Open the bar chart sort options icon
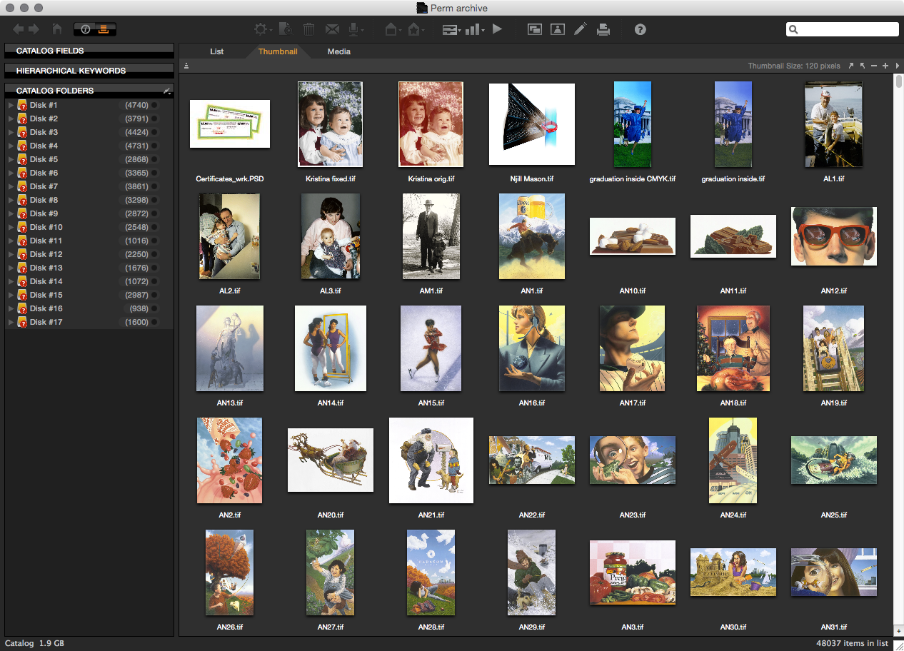Image resolution: width=904 pixels, height=651 pixels. coord(473,29)
